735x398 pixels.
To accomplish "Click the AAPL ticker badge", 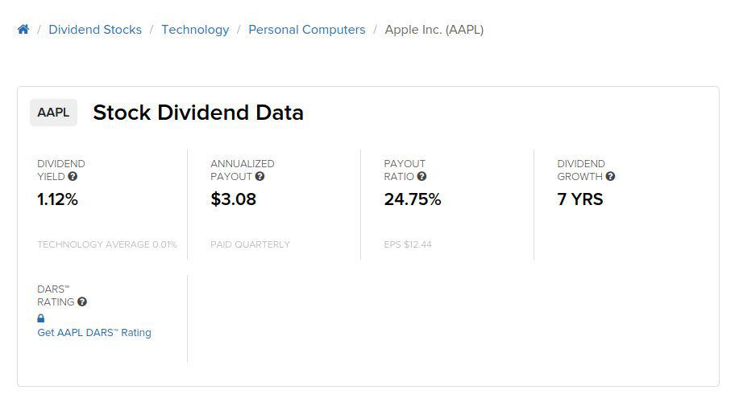I will tap(53, 113).
